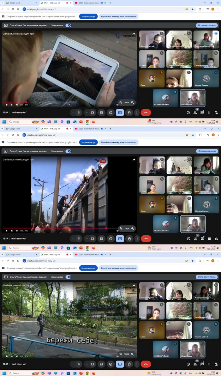The image size is (221, 376).
Task: Open tab search chevron above the tablet video
Action: tap(3, 3)
